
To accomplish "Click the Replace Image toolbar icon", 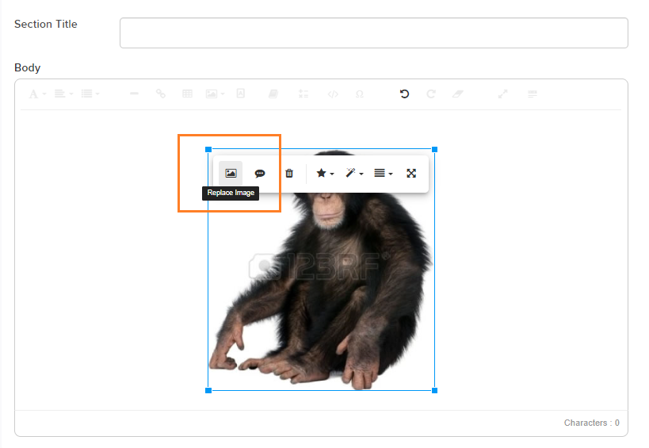I will [x=231, y=173].
